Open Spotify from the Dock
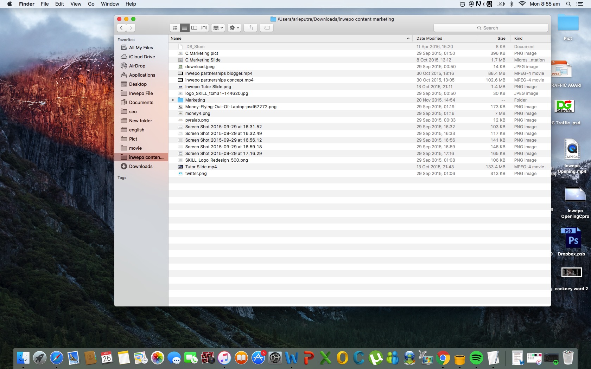This screenshot has height=369, width=591. (477, 358)
